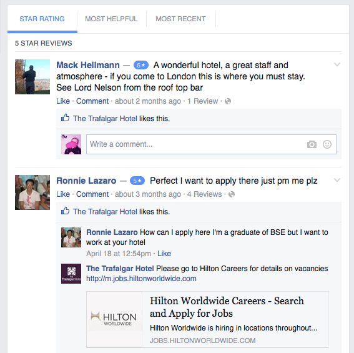Like Ronnie Lazaro's review
Screen dimensions: 354x353
pyautogui.click(x=63, y=194)
